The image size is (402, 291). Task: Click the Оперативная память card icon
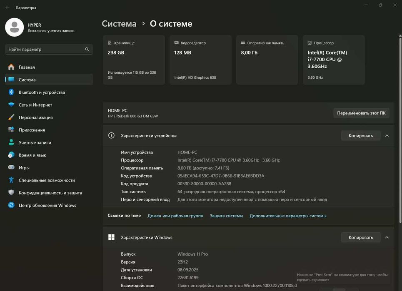coord(243,43)
